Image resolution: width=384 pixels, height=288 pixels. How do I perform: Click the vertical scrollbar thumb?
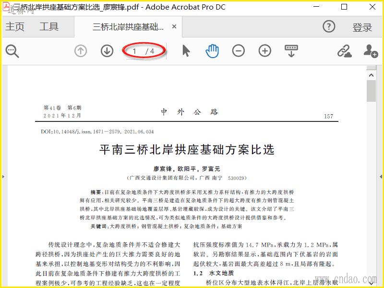(371, 91)
